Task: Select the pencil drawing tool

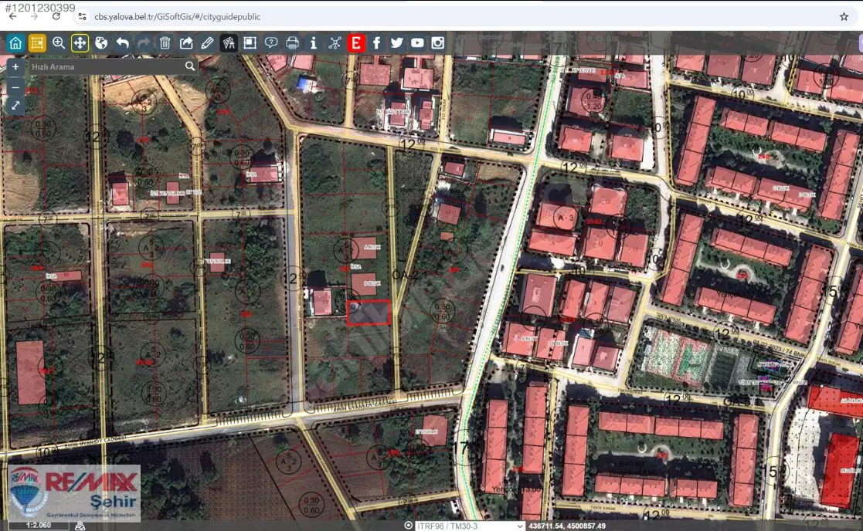Action: [x=207, y=43]
